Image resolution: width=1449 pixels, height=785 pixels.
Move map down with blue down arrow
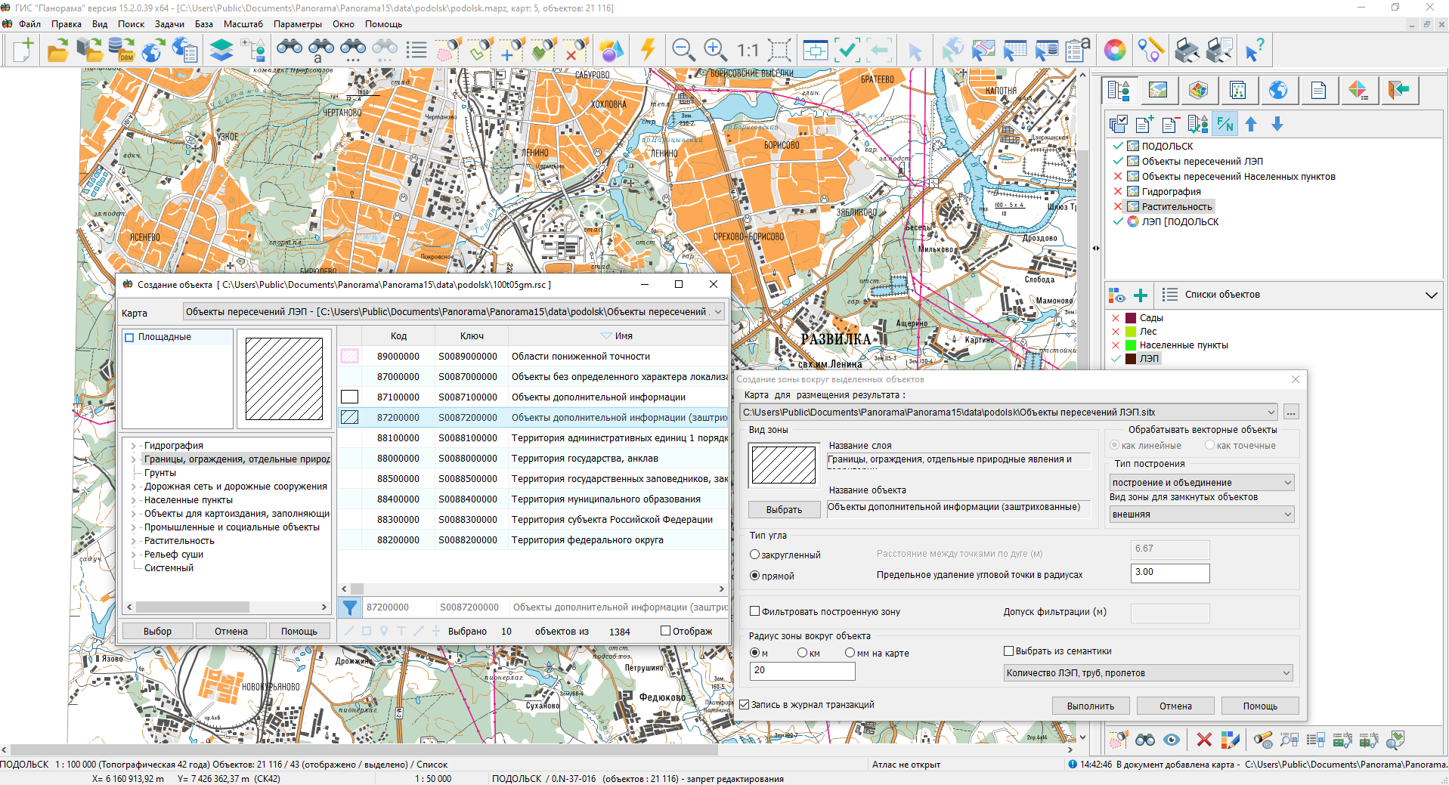1277,124
